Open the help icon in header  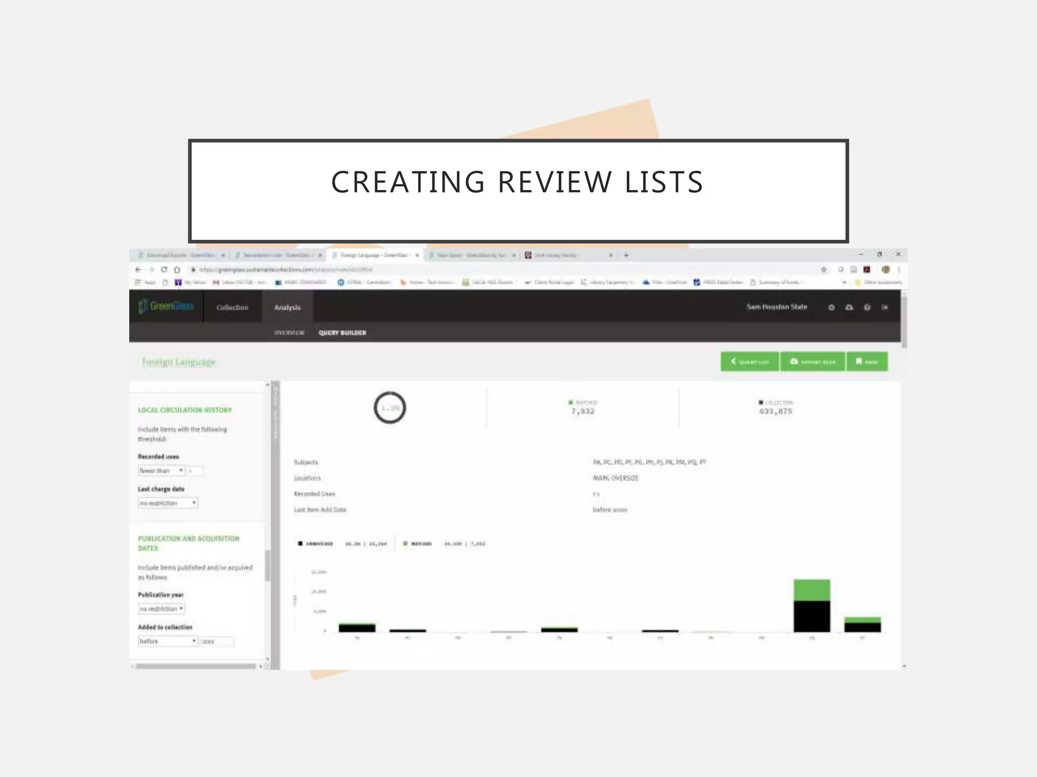(867, 307)
